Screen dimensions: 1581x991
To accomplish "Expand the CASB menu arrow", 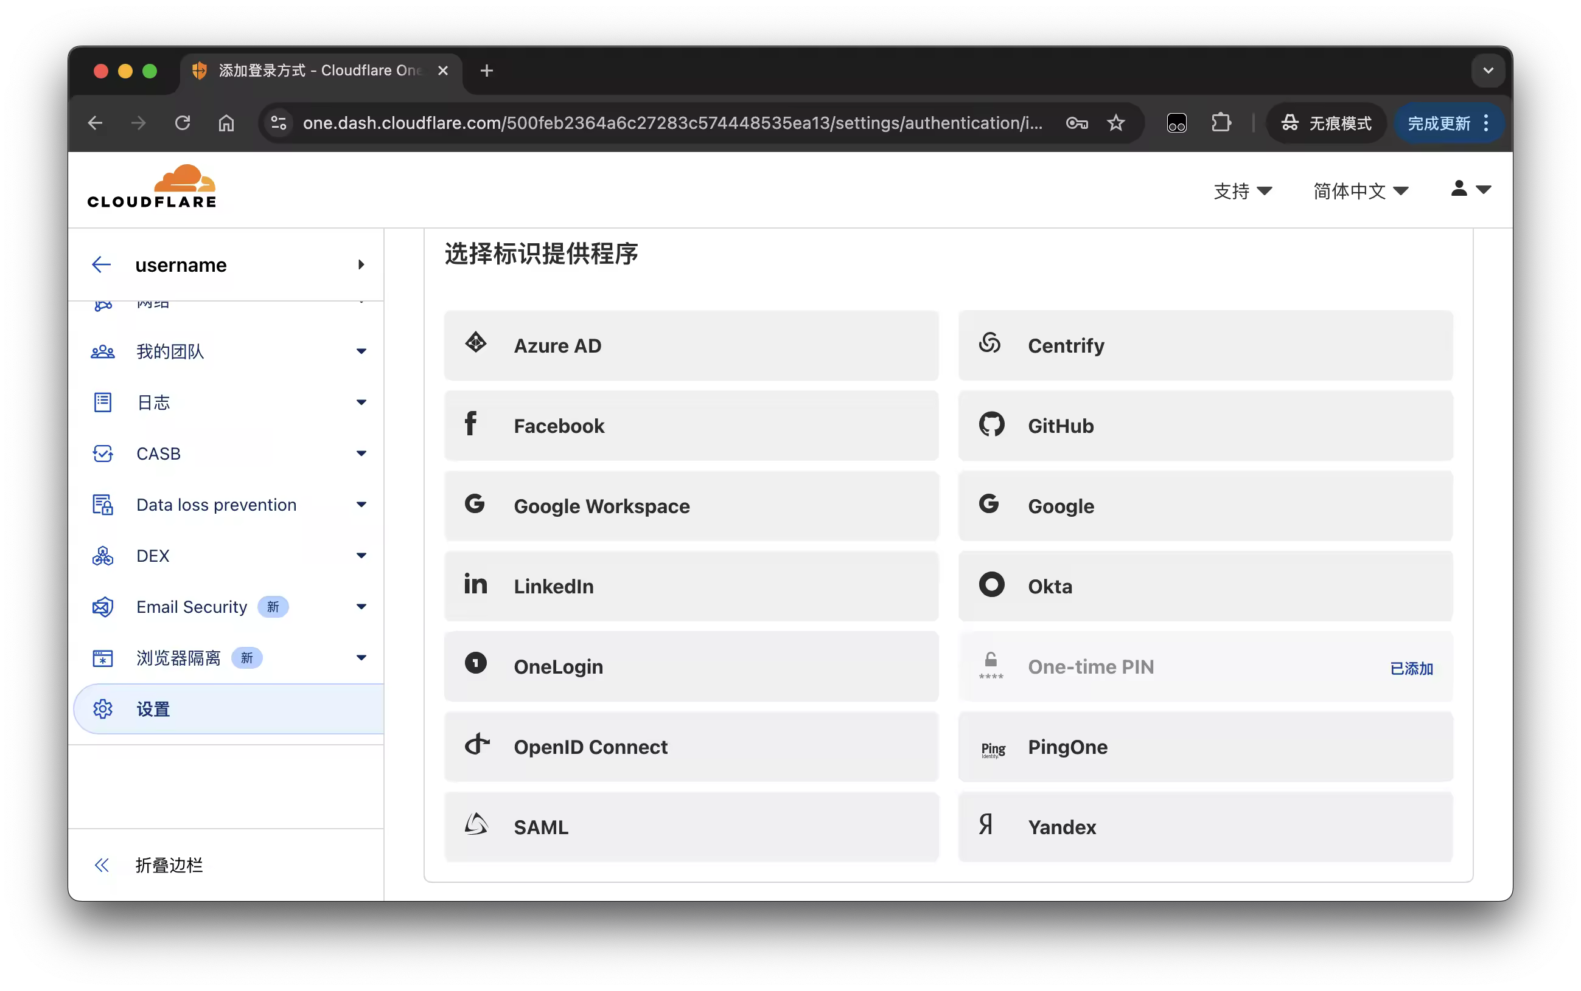I will (x=361, y=454).
